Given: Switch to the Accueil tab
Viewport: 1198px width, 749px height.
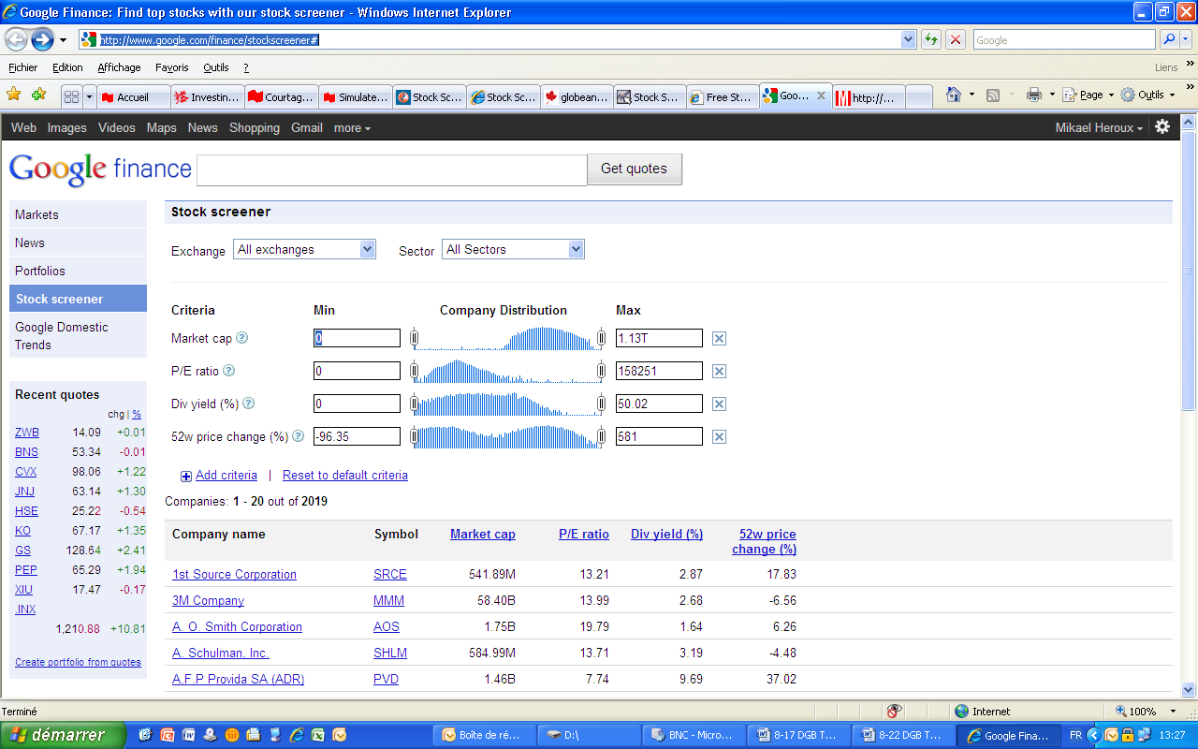Looking at the screenshot, I should (x=133, y=96).
